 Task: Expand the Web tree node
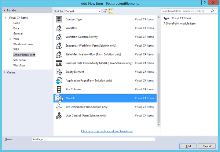point(10,39)
